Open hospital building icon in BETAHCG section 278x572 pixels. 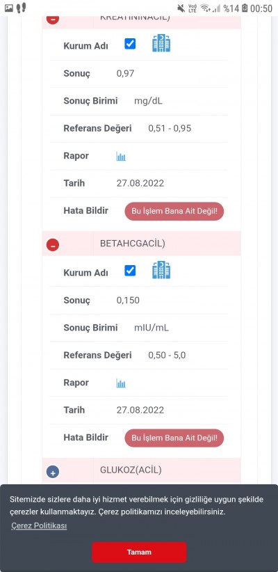pos(161,270)
